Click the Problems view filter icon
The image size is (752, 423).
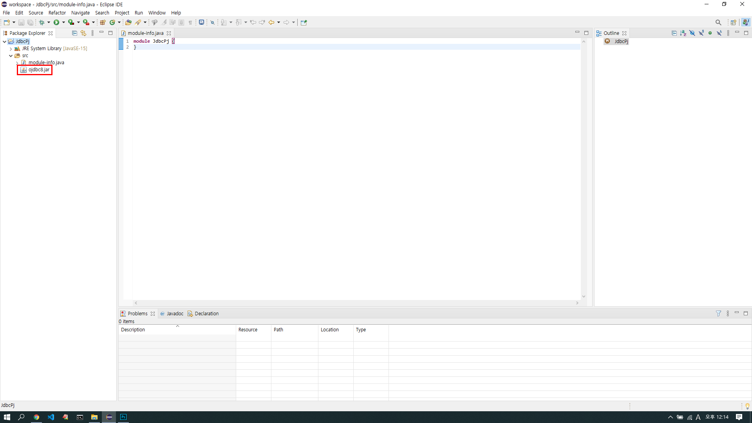[x=718, y=313]
